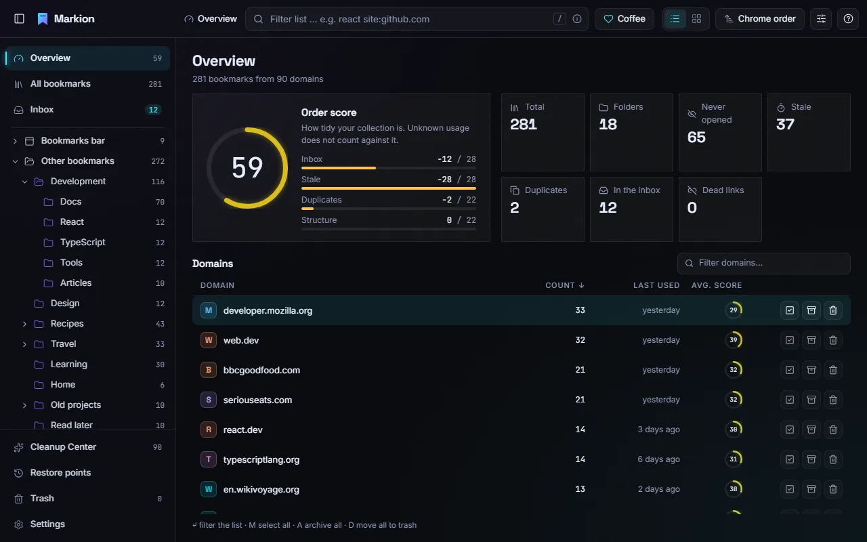Open the Cleanup Center
867x542 pixels.
[x=87, y=447]
